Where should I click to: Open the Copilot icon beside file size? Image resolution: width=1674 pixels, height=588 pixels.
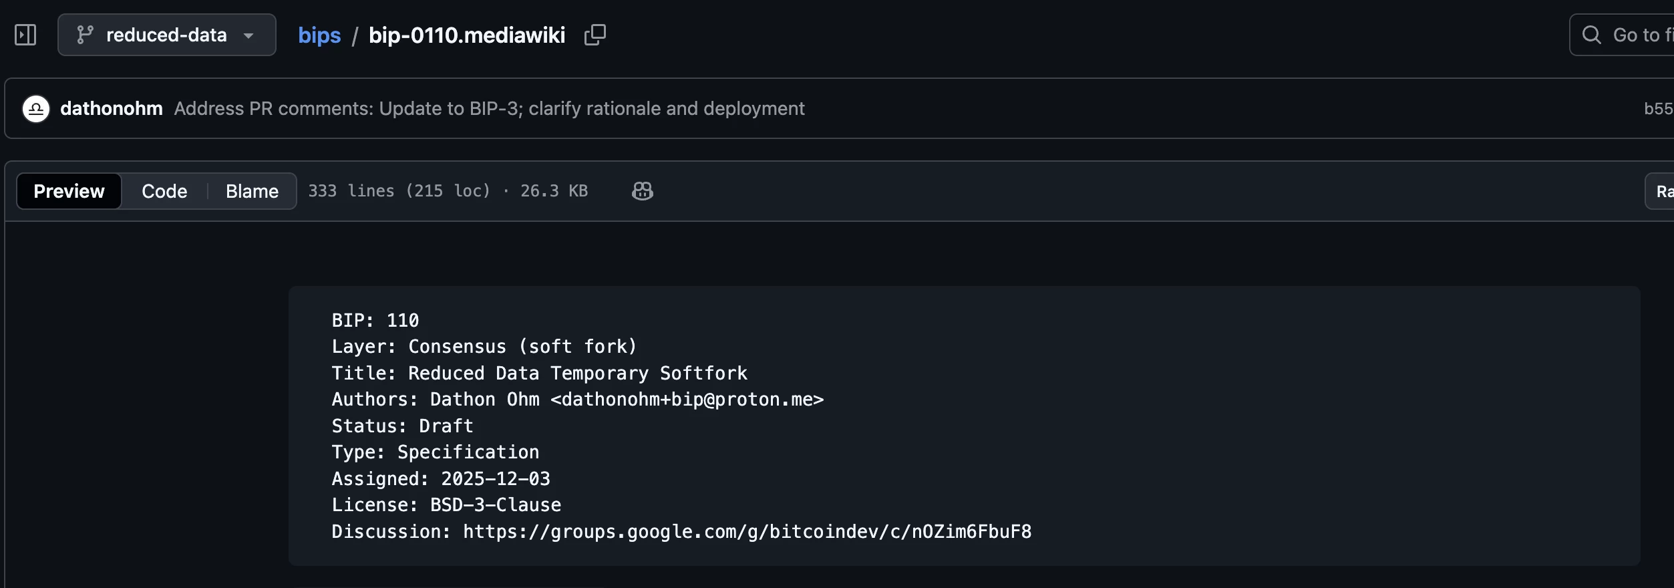(642, 191)
